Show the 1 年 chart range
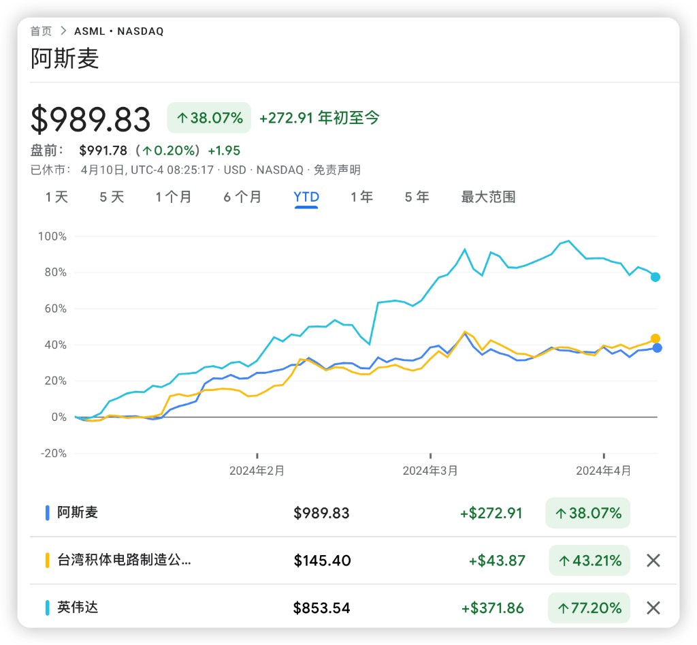The width and height of the screenshot is (697, 645). [x=362, y=197]
